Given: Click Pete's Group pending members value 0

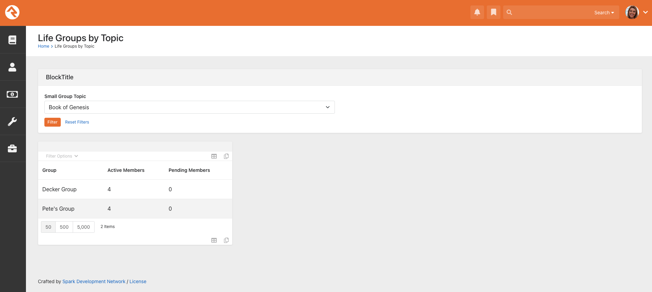Looking at the screenshot, I should tap(170, 209).
